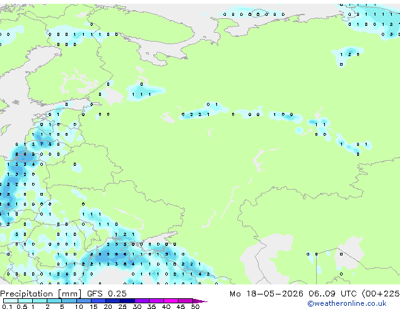Click the '25' legend scale label
Viewport: 400px width, 309px height.
122,306
